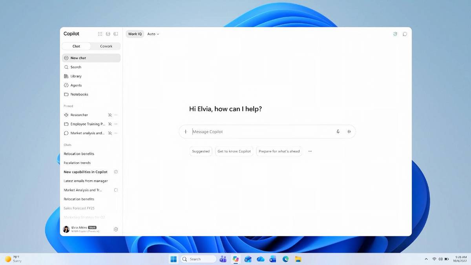Open Microsoft Edge from taskbar
471x265 pixels.
click(x=286, y=259)
